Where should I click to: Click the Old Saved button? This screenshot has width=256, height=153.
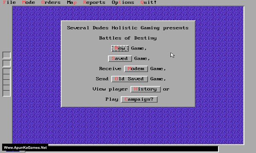(130, 79)
